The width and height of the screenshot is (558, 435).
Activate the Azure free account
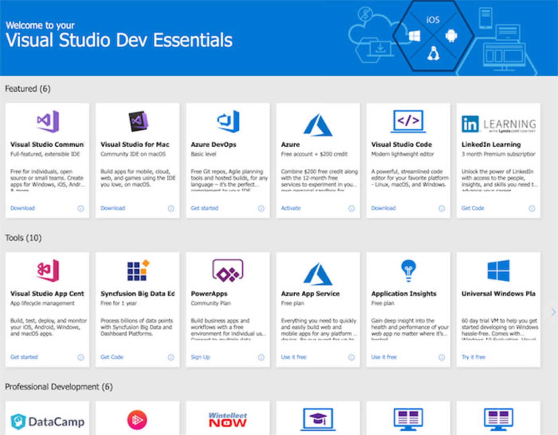(291, 208)
